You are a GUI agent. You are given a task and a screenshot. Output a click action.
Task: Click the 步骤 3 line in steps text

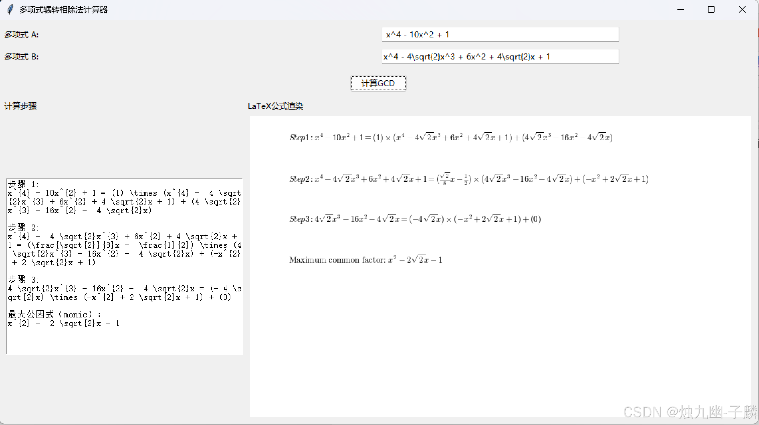tap(23, 280)
